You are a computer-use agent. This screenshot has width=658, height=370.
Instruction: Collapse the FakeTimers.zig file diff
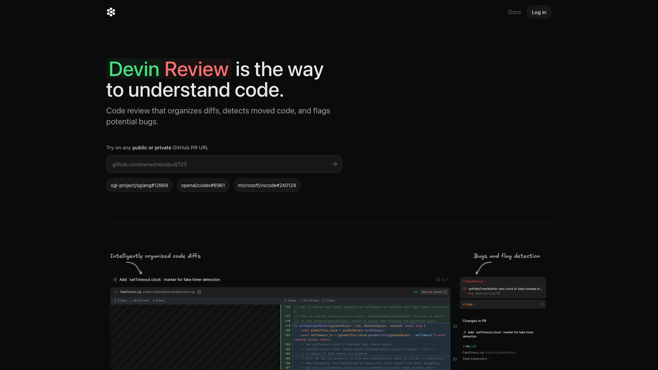(x=115, y=292)
